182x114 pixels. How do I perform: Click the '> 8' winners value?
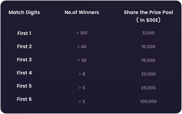[x=82, y=74]
